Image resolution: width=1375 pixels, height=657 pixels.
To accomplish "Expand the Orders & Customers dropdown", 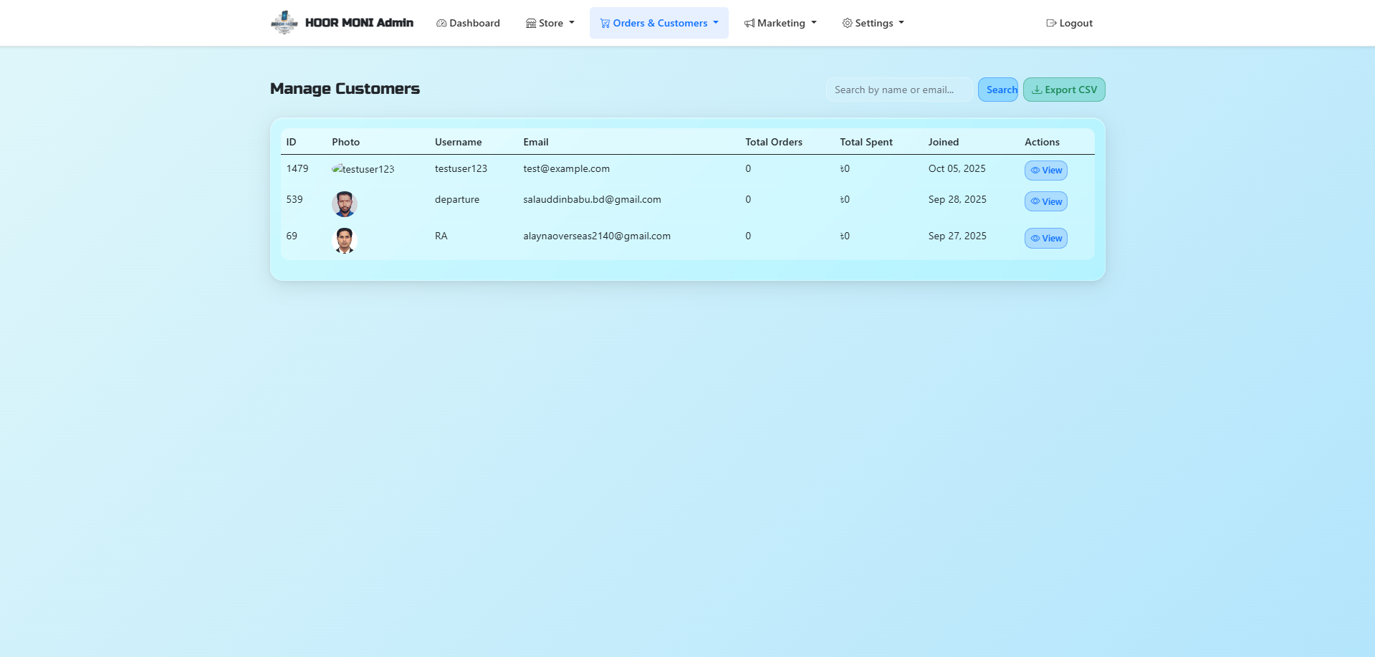I will coord(659,23).
